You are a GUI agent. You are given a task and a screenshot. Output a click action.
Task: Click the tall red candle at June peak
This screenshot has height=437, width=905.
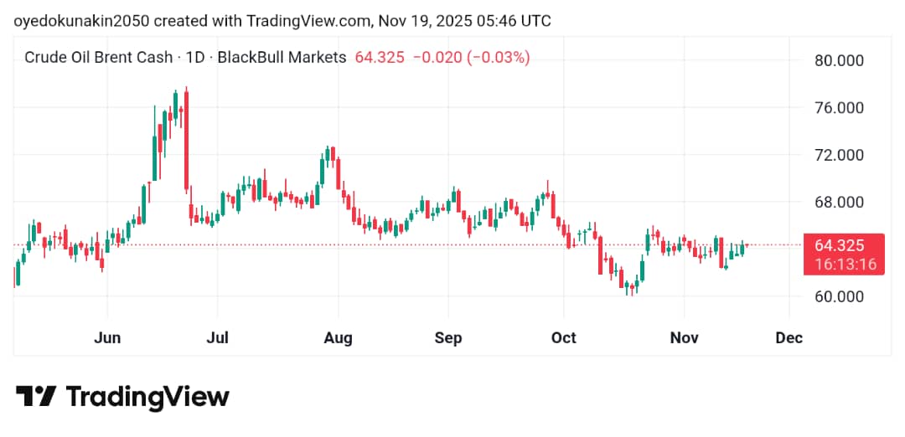pos(186,138)
